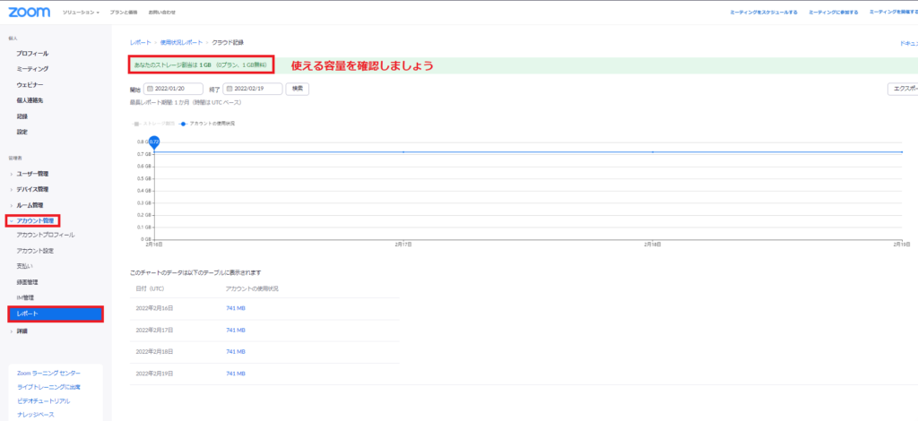This screenshot has width=918, height=421.
Task: Open the 741 MB link for 2022年2月16日
Action: click(x=235, y=308)
